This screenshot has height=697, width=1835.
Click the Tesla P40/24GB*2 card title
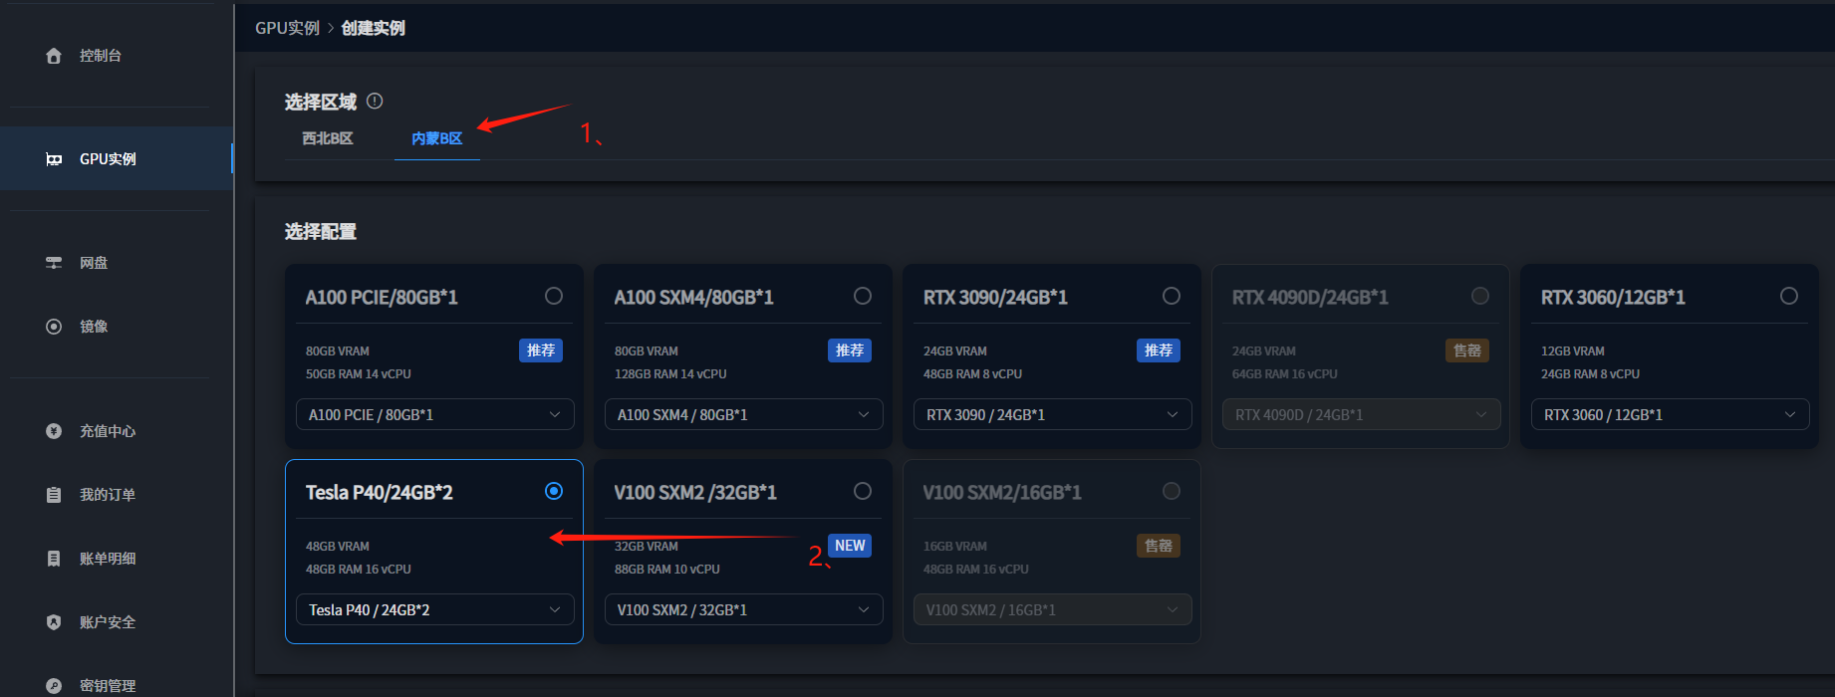tap(380, 493)
